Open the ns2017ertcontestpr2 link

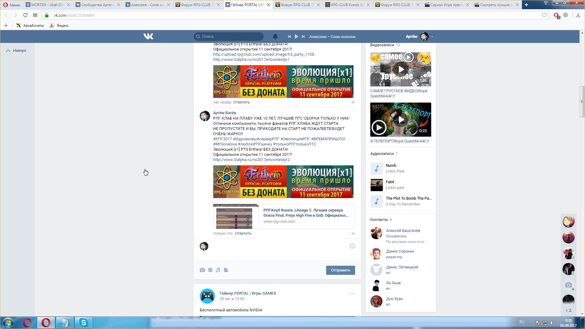click(x=251, y=160)
